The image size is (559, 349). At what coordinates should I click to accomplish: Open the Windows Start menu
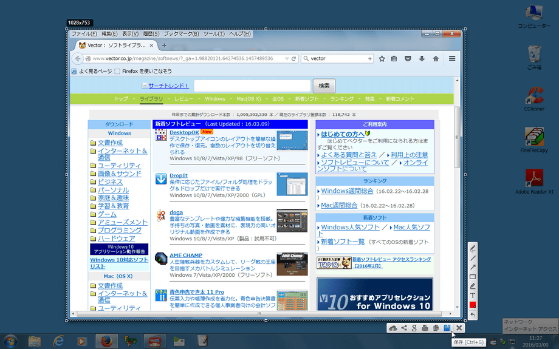(x=10, y=342)
